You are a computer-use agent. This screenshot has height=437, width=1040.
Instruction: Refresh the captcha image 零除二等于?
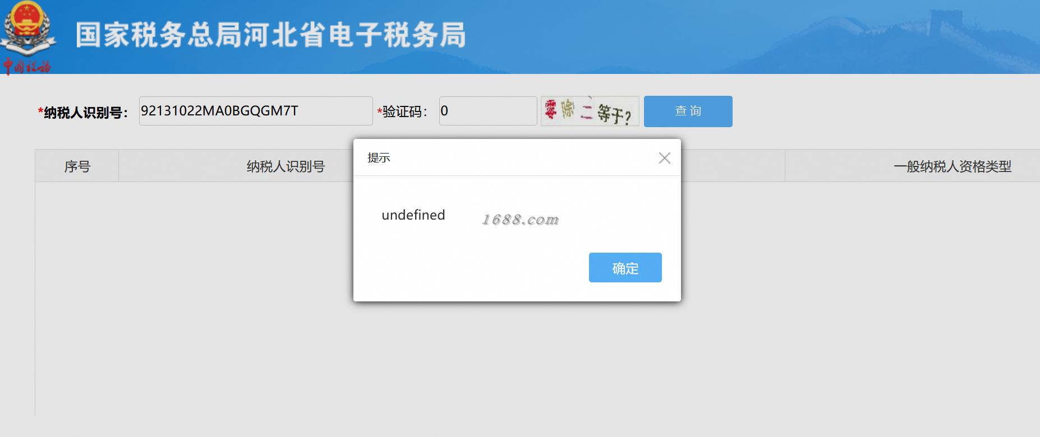coord(590,111)
